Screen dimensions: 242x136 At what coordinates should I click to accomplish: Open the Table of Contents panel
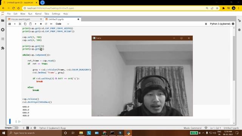[x=3, y=39]
